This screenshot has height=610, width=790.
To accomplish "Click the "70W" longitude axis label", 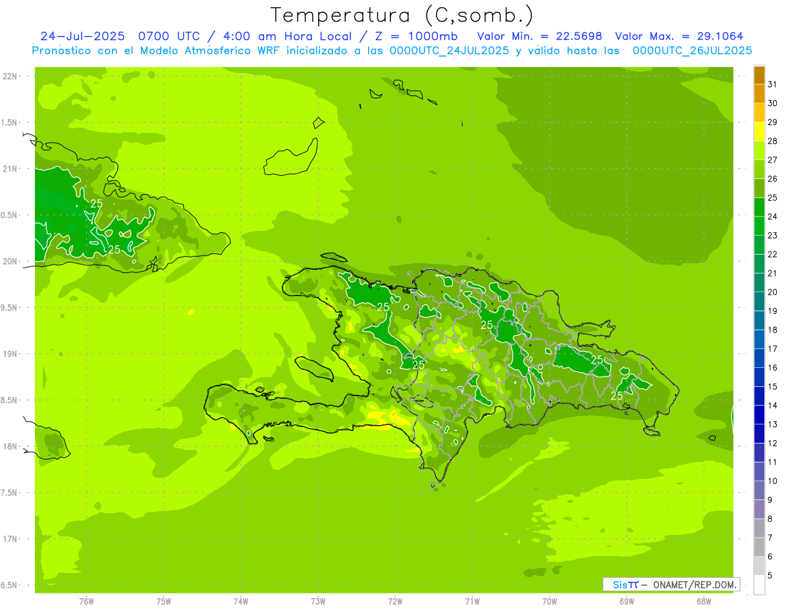I will pos(549,601).
